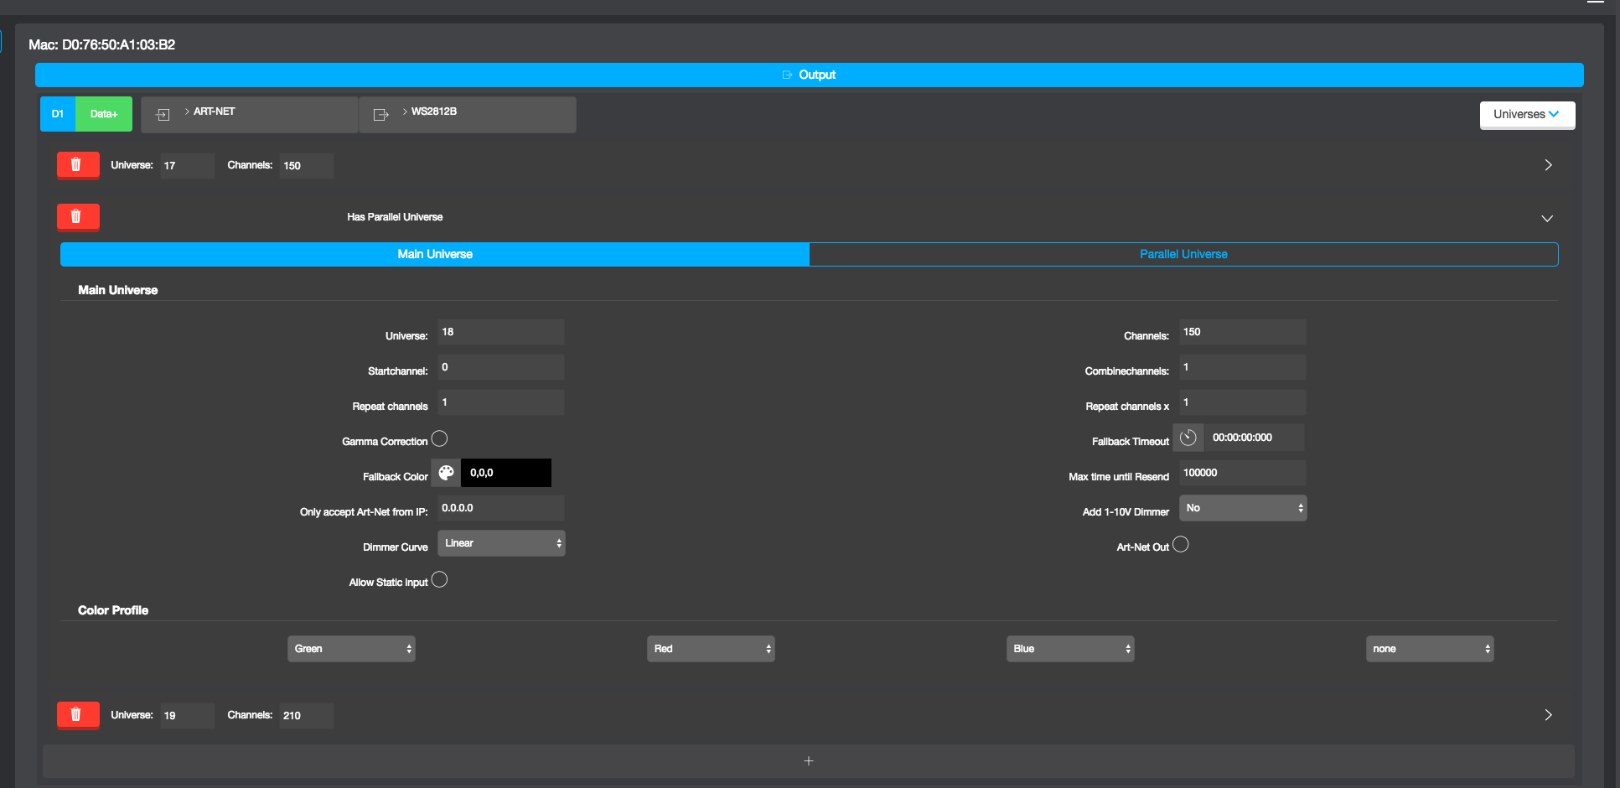1620x788 pixels.
Task: Expand the Universe 17 row chevron
Action: coord(1548,165)
